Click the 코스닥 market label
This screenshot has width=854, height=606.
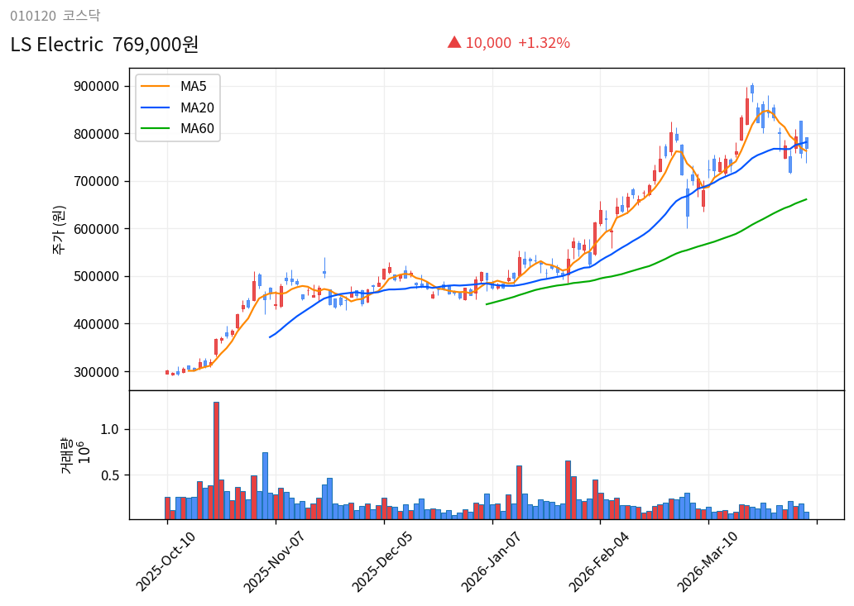pos(81,16)
